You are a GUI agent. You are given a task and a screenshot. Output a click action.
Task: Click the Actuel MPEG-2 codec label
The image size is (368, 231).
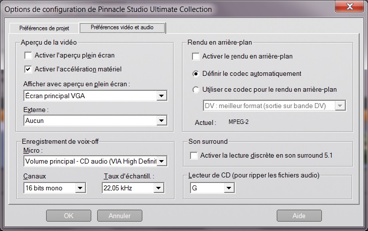239,122
